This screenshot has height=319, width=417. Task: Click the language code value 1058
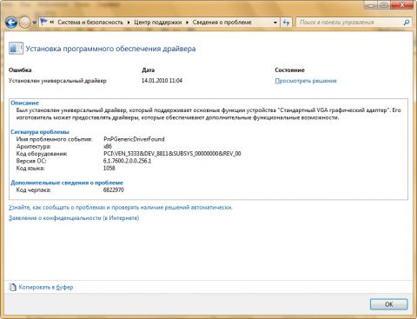109,168
